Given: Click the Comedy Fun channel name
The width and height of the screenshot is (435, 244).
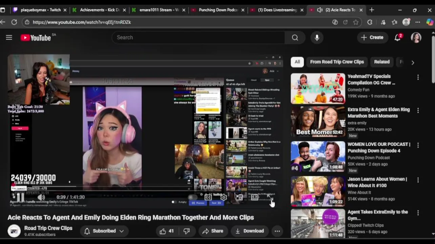Looking at the screenshot, I should 358,90.
